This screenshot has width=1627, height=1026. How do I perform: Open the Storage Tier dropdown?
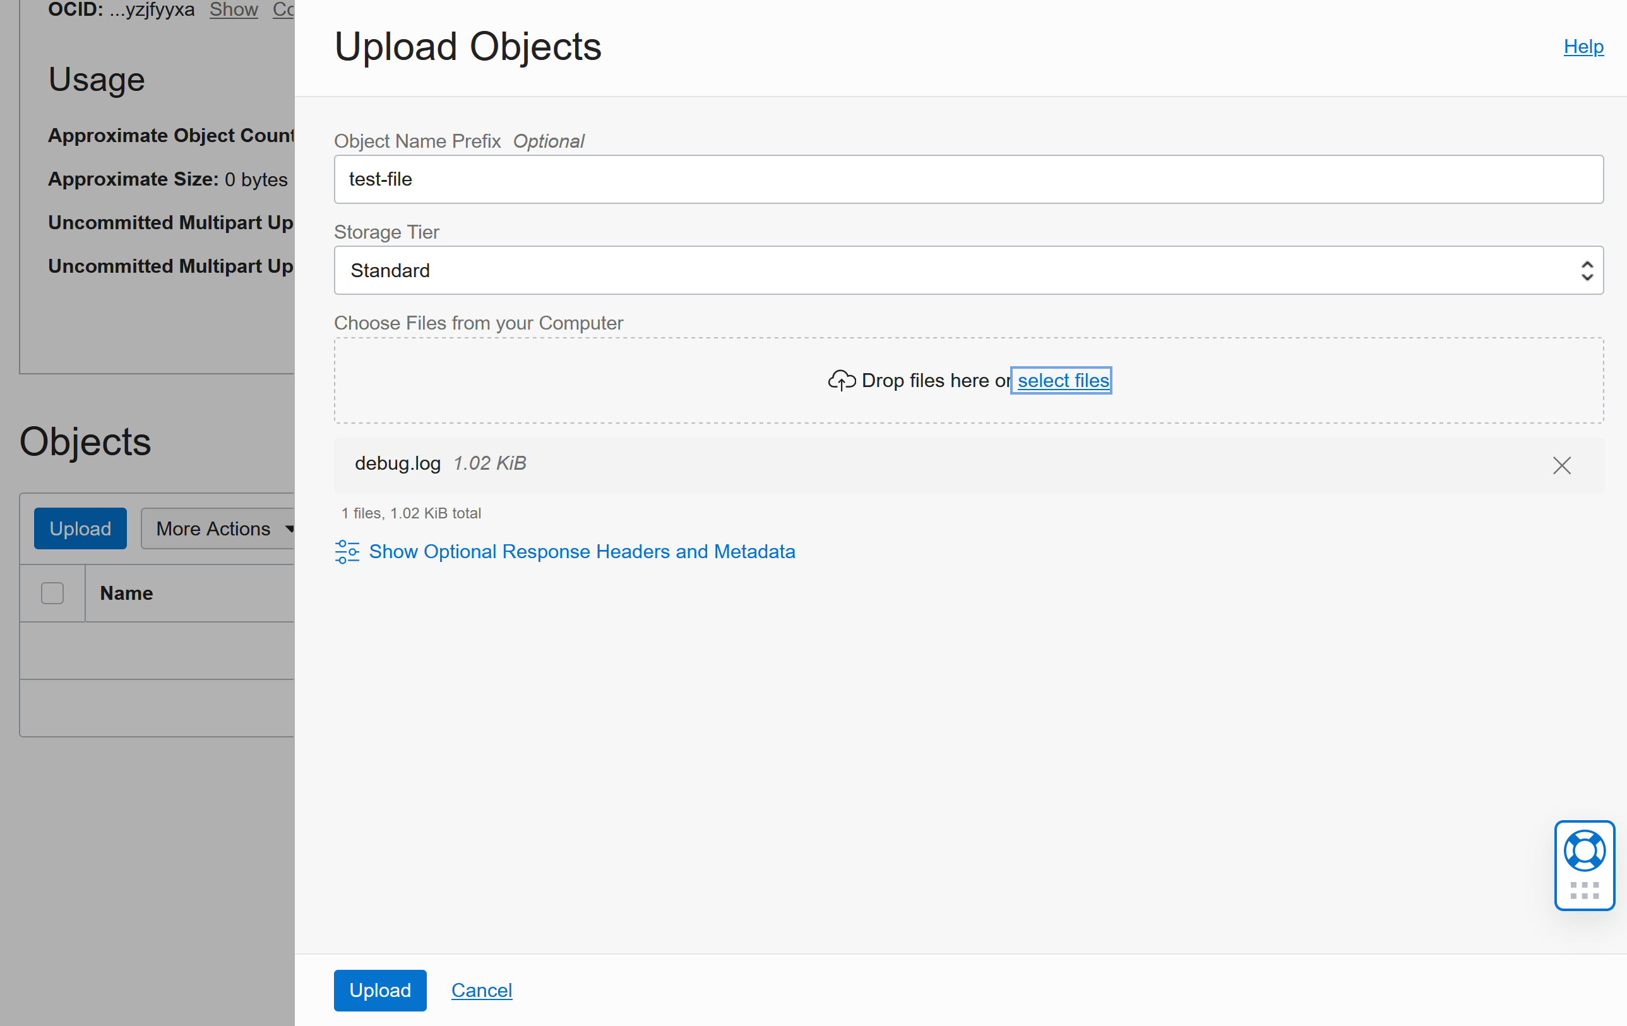[968, 270]
